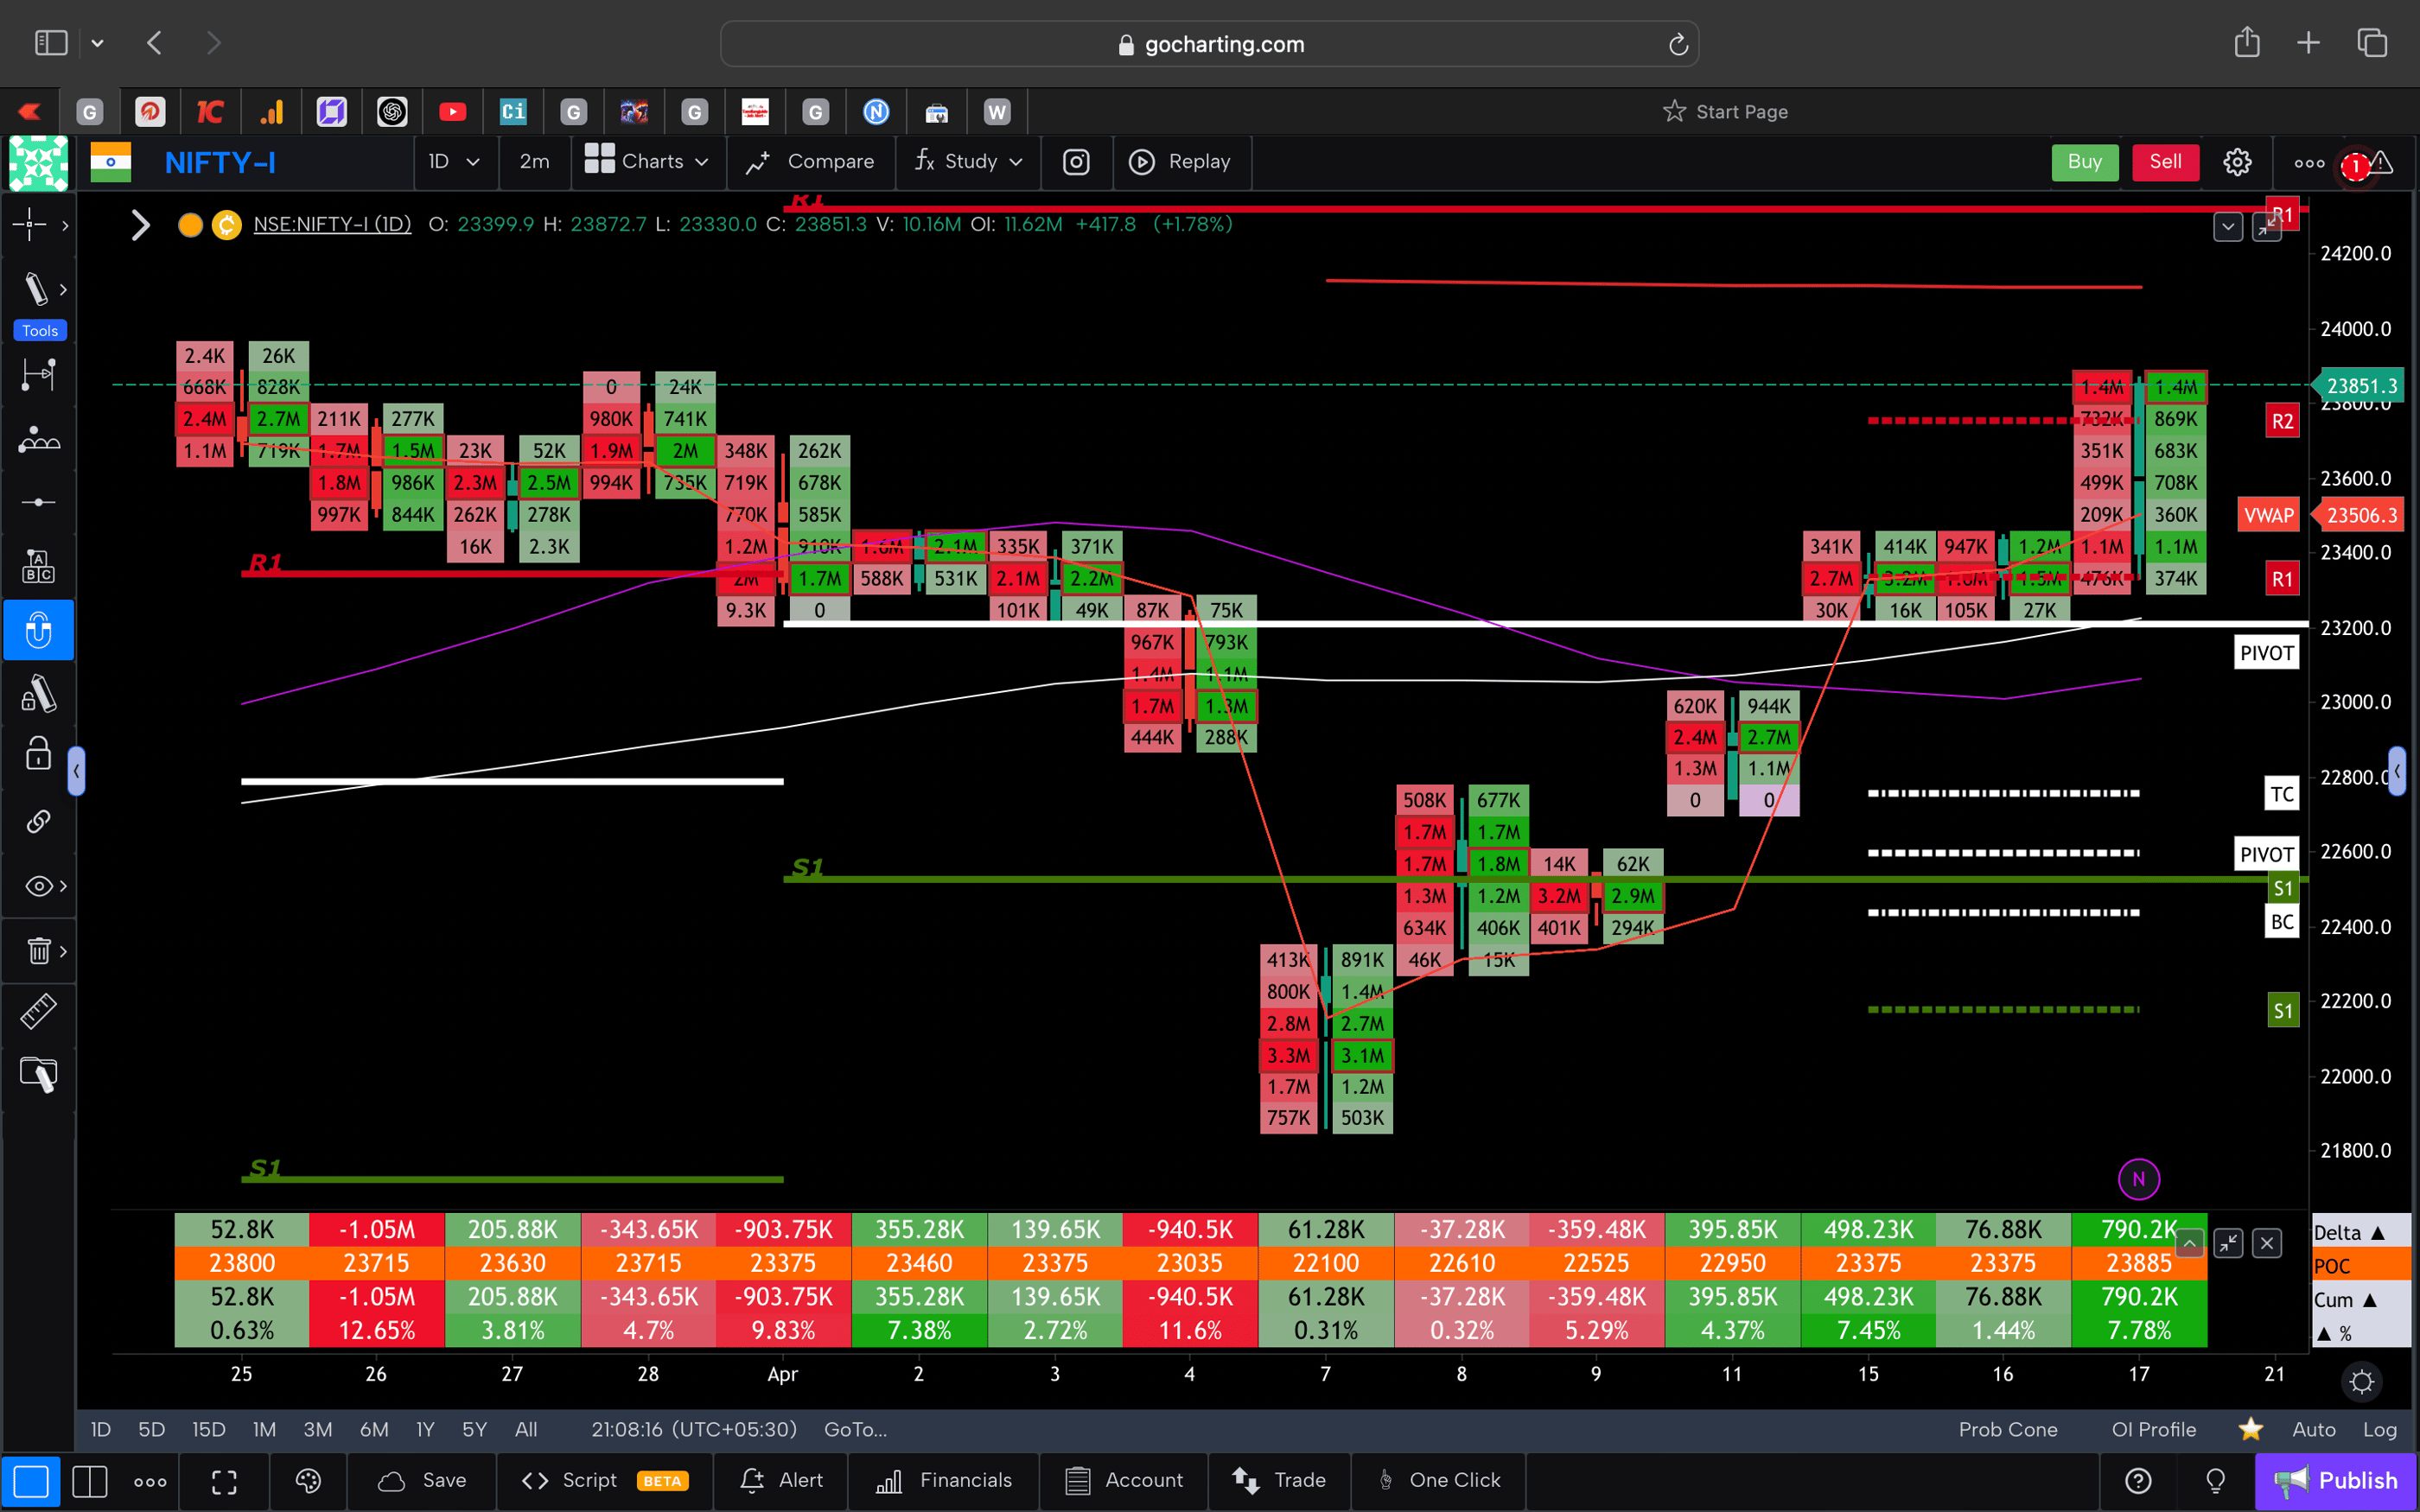The height and width of the screenshot is (1512, 2420).
Task: Open the Financials menu item
Action: click(943, 1481)
